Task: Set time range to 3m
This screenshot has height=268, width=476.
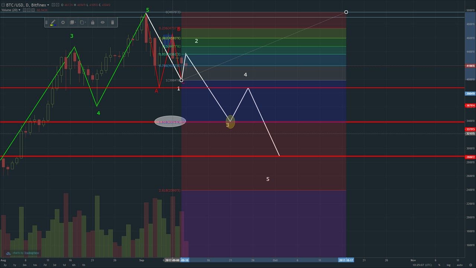Action: (x=25, y=265)
